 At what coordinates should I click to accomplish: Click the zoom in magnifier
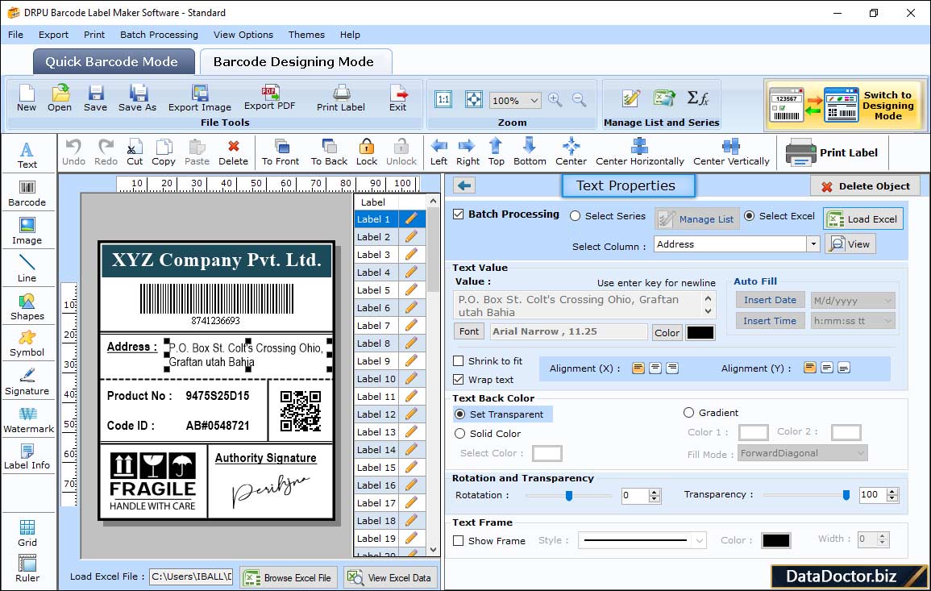click(x=555, y=100)
